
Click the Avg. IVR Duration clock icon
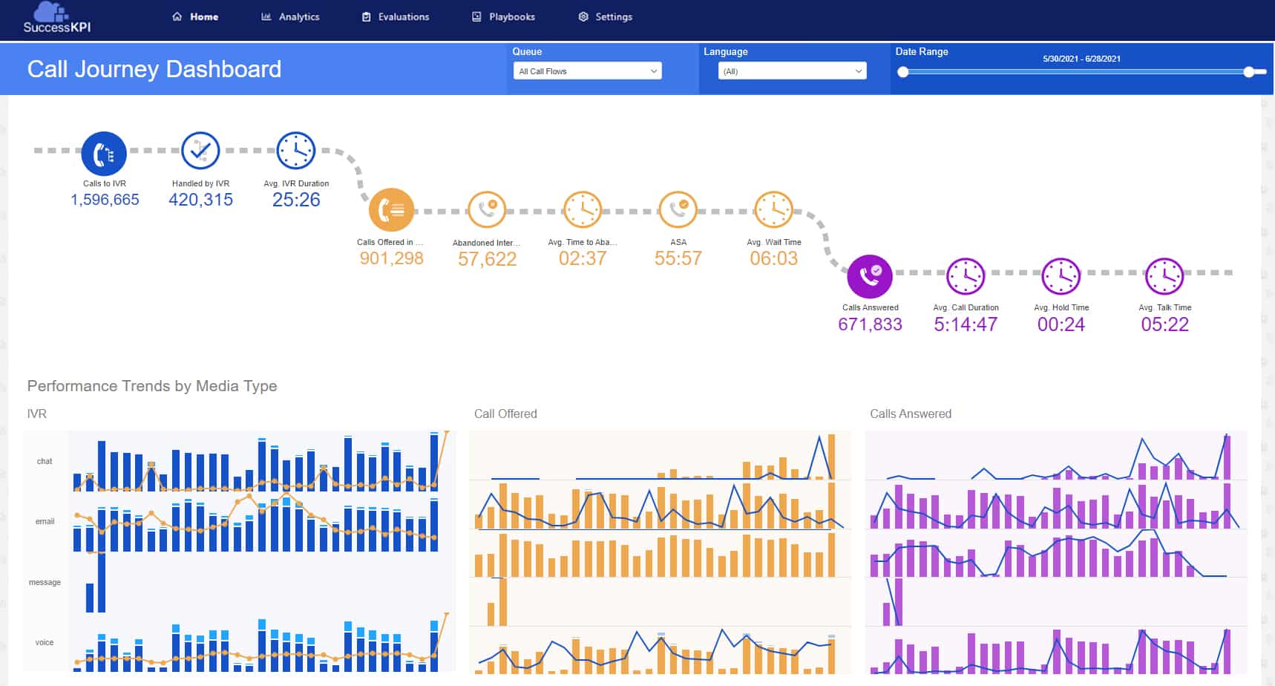pyautogui.click(x=295, y=150)
